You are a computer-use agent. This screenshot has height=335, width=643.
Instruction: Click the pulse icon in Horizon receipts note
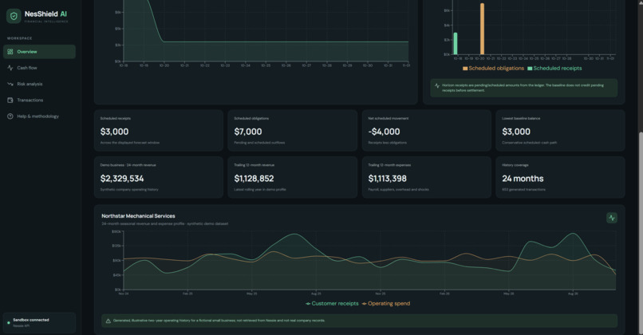[x=436, y=85]
